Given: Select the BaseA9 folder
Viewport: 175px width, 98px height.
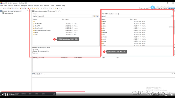Looking at the screenshot, I should click(x=36, y=26).
